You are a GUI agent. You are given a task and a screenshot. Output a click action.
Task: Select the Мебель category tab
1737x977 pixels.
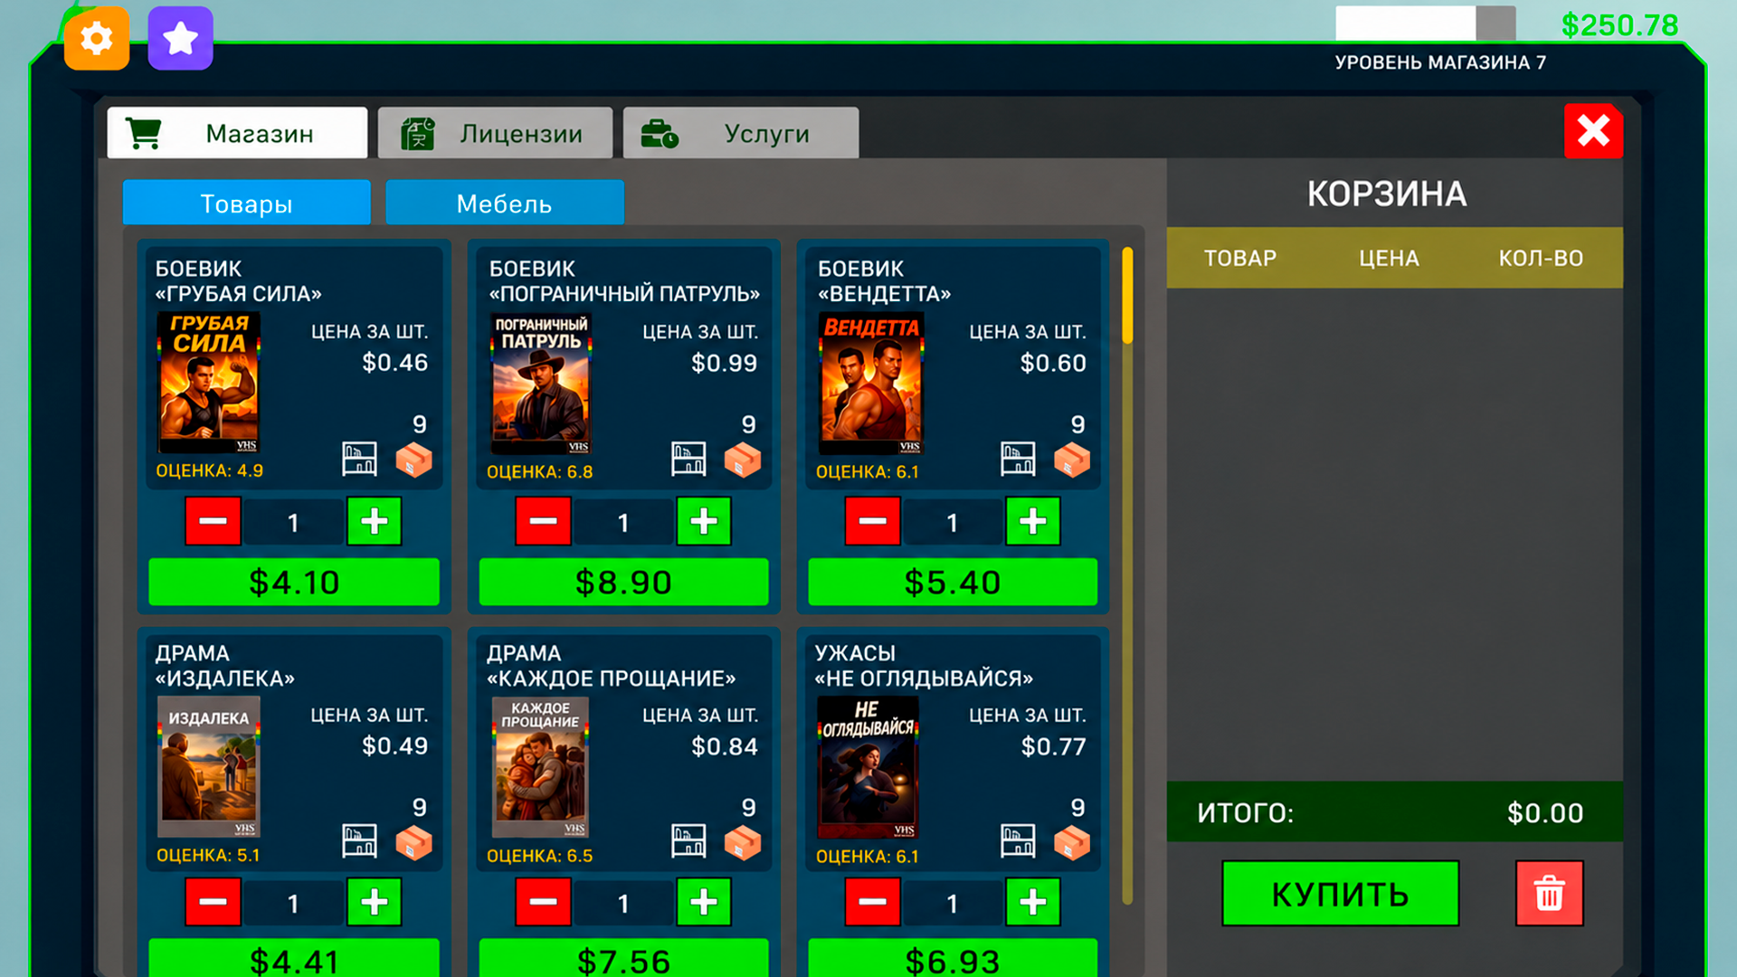[x=505, y=203]
